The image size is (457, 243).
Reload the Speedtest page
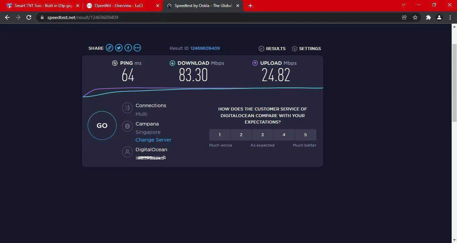tap(29, 17)
